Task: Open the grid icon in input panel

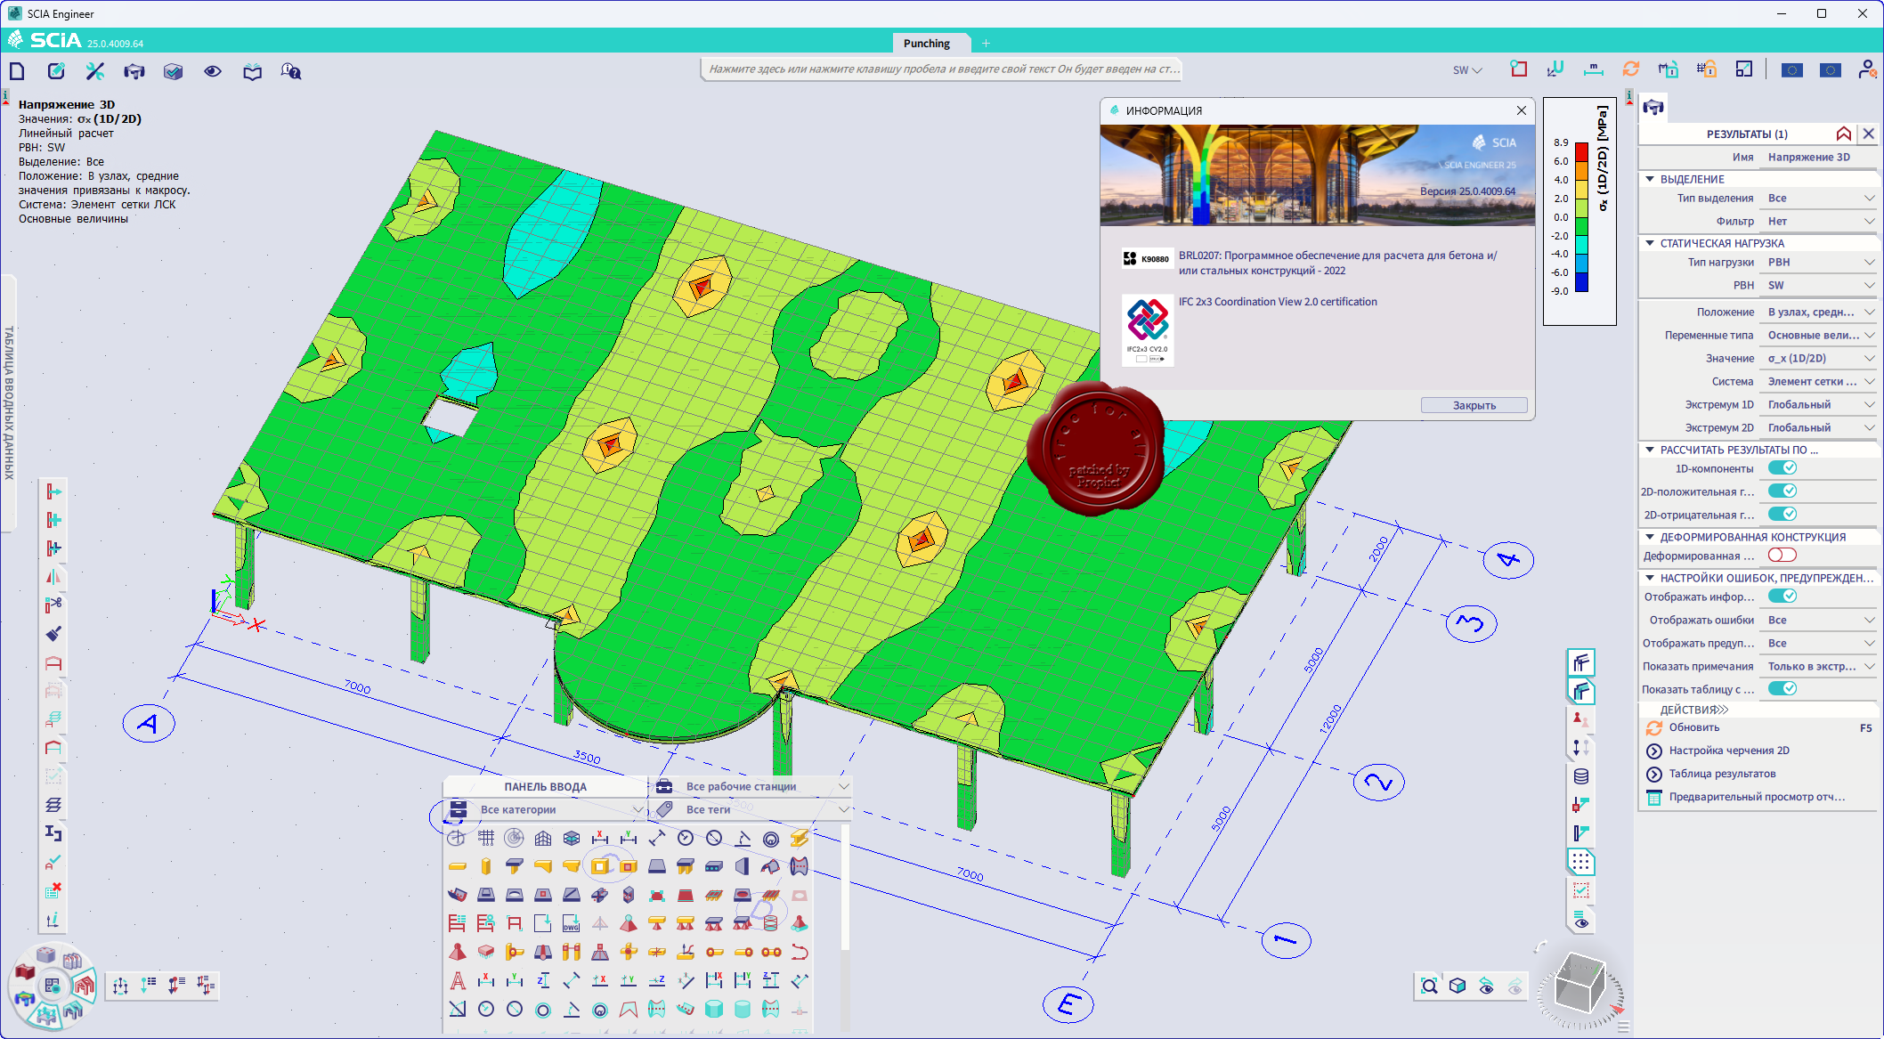Action: pos(486,838)
